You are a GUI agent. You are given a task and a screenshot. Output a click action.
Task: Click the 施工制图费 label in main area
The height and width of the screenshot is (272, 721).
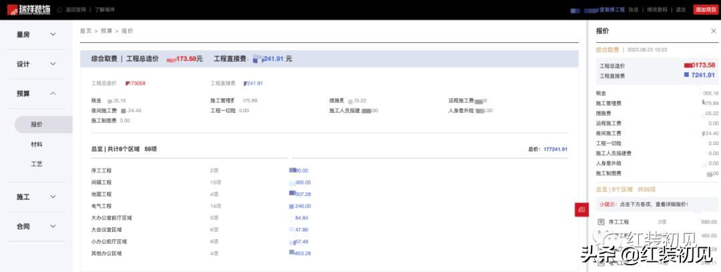pyautogui.click(x=104, y=120)
